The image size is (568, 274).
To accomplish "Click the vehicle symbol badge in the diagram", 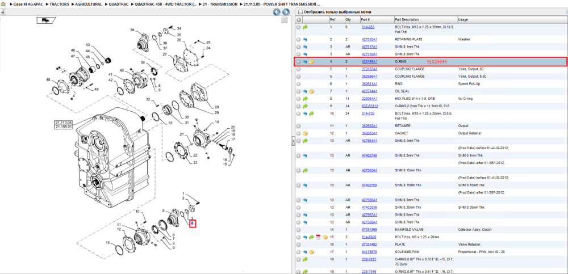I will (45, 20).
